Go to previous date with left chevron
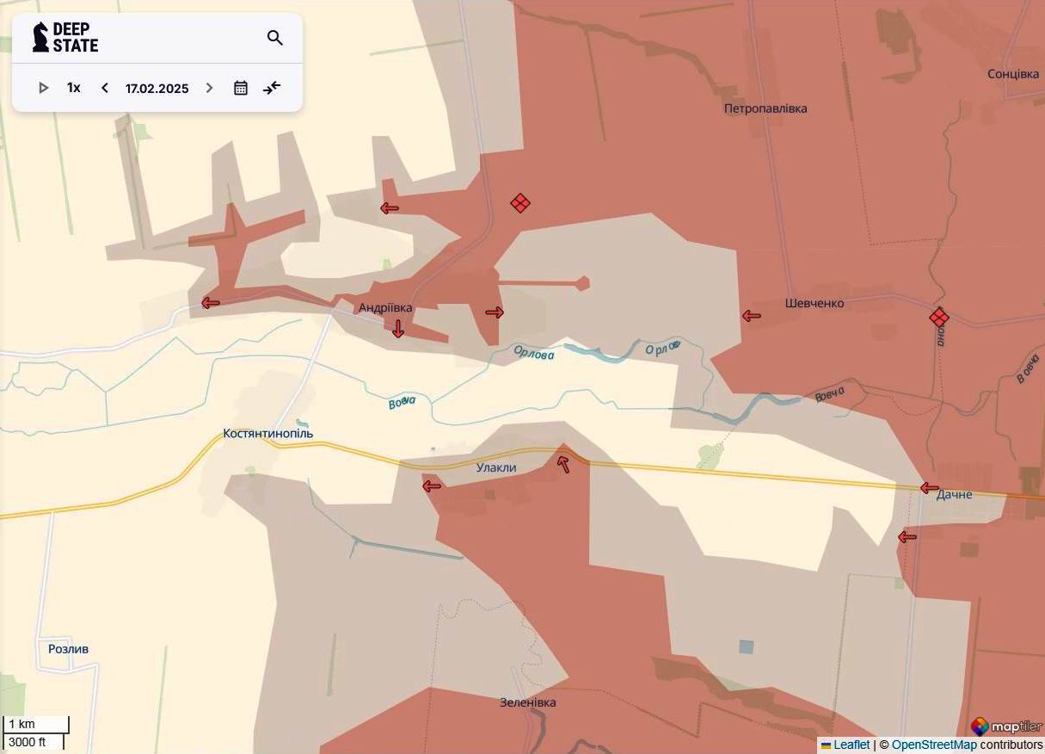Screen dimensions: 1045x754 104,87
